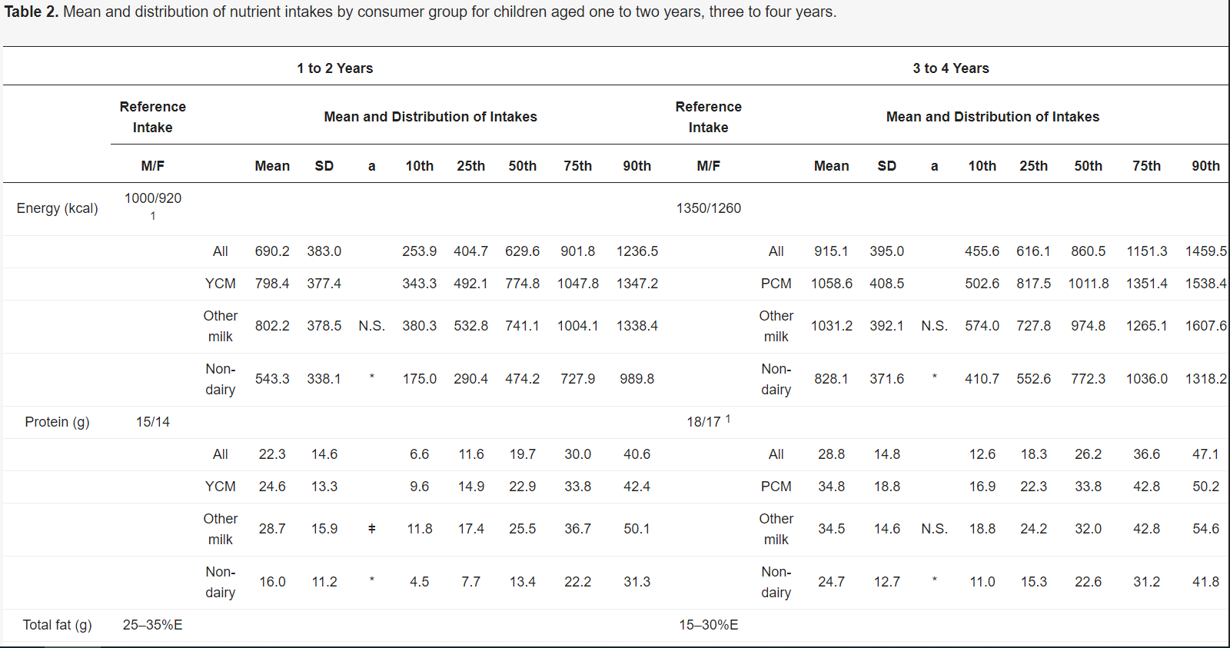Click the energy value 1459.5
This screenshot has width=1230, height=648.
coord(1206,251)
